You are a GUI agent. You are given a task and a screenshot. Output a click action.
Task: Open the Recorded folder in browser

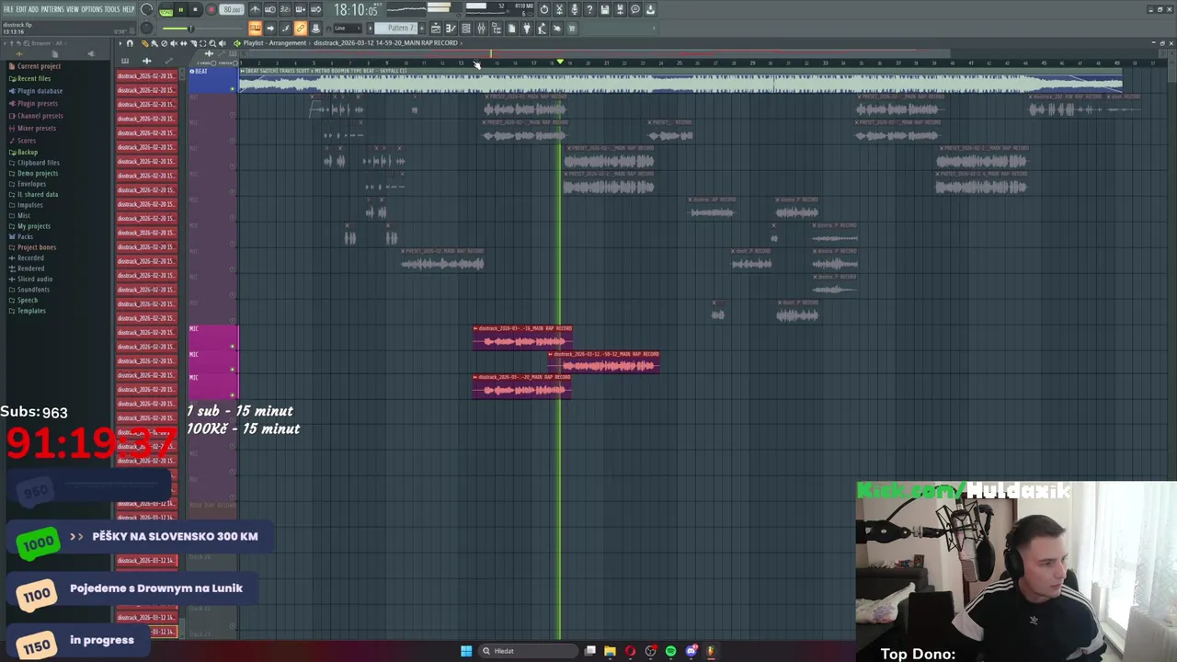tap(30, 257)
